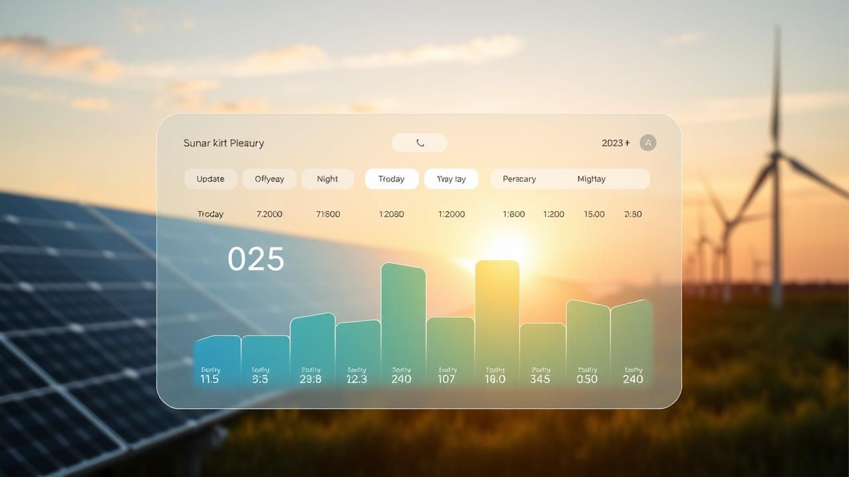Select the highlighted Troday tab

tap(391, 179)
